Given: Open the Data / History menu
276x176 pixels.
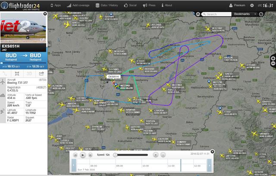Looking at the screenshot, I should [x=107, y=5].
